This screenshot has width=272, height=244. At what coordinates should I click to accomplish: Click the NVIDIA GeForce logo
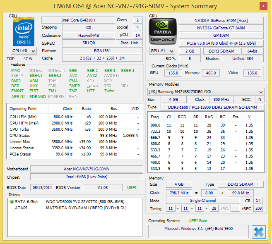pyautogui.click(x=163, y=31)
